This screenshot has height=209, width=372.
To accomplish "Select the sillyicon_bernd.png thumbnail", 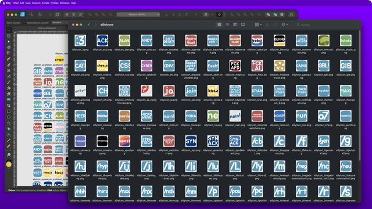I will 280,41.
